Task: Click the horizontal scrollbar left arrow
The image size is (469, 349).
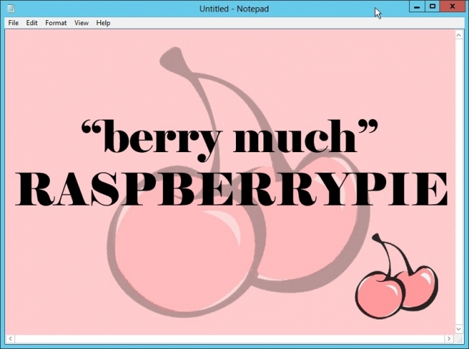Action: [x=9, y=338]
